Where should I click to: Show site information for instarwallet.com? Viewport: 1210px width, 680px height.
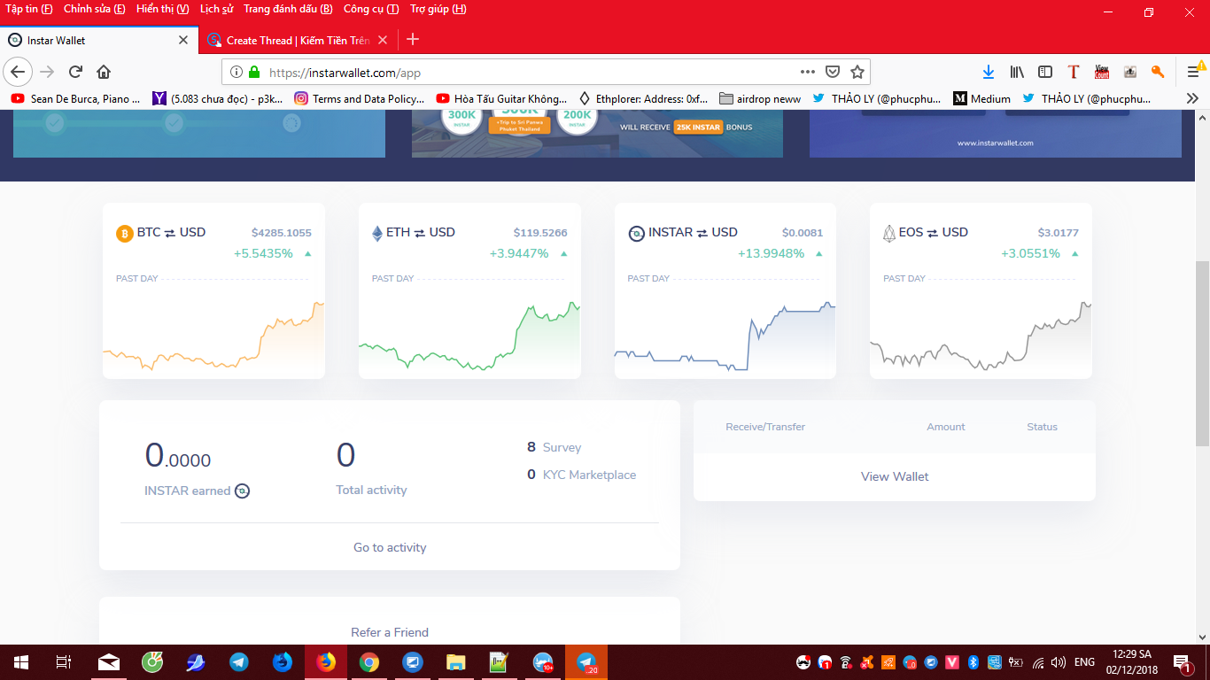click(236, 72)
